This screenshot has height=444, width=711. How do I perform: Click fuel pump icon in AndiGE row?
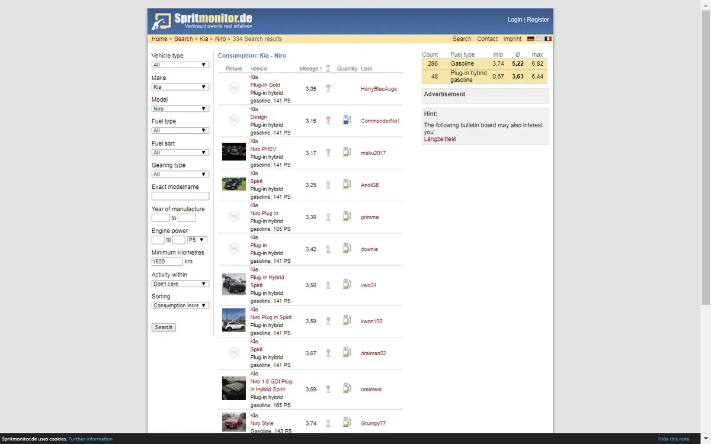[x=347, y=184]
